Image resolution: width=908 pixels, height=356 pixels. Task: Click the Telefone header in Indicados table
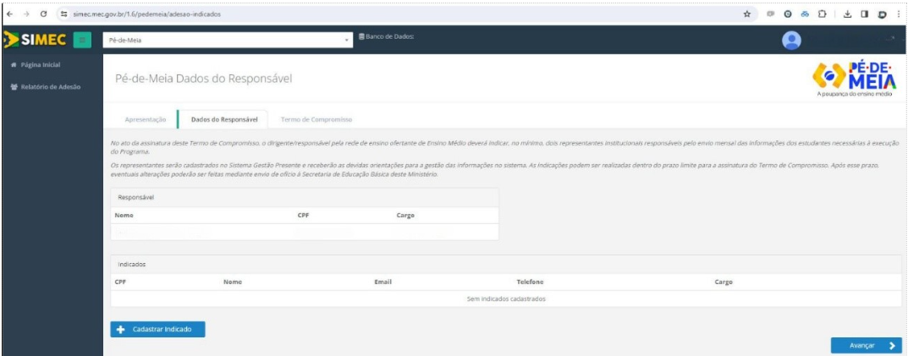tap(530, 282)
